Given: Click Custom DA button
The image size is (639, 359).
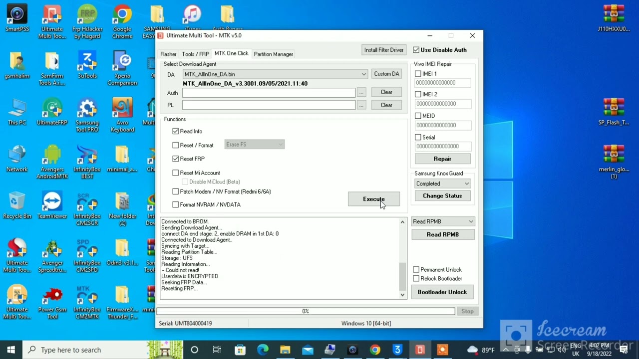Looking at the screenshot, I should (386, 74).
